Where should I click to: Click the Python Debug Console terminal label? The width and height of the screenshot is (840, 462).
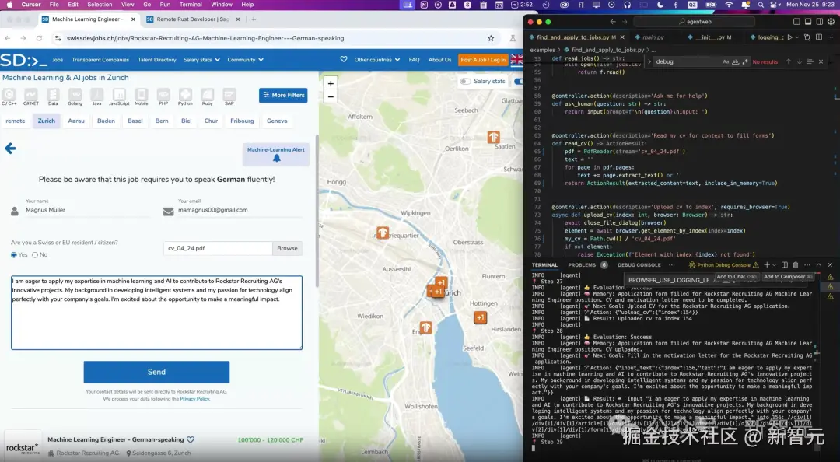(723, 264)
